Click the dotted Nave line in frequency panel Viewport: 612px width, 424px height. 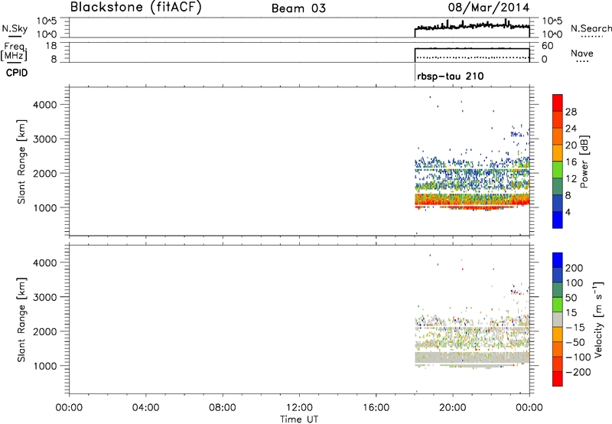tap(472, 57)
